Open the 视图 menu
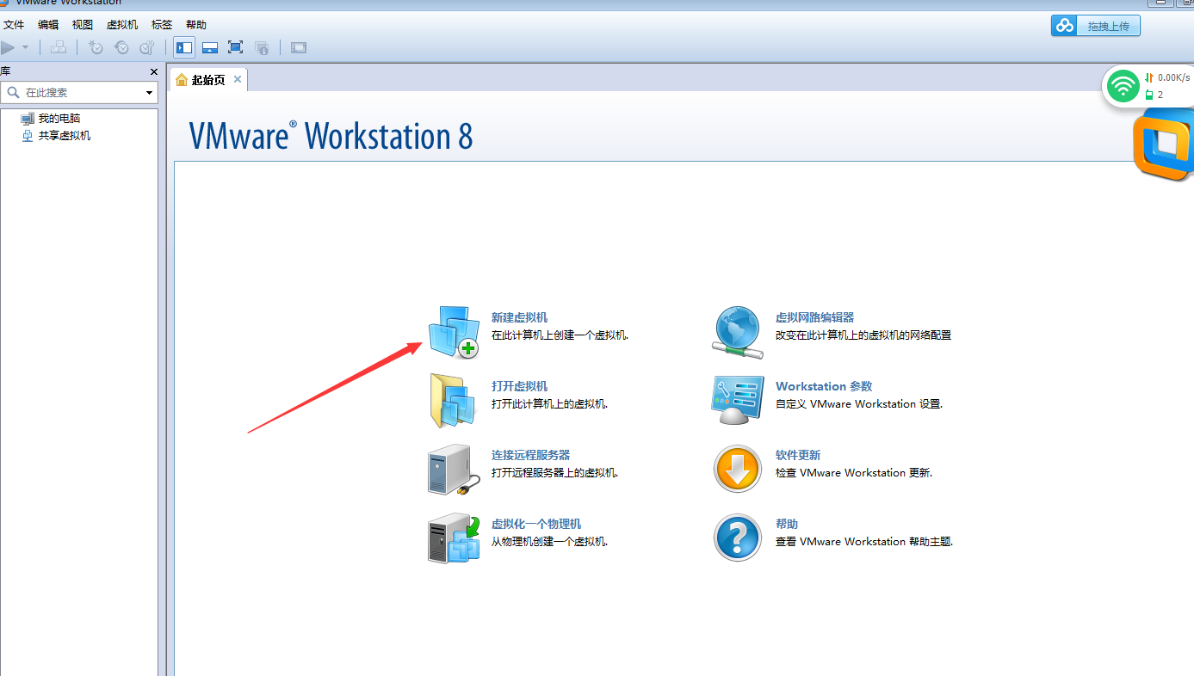1194x676 pixels. click(x=83, y=25)
